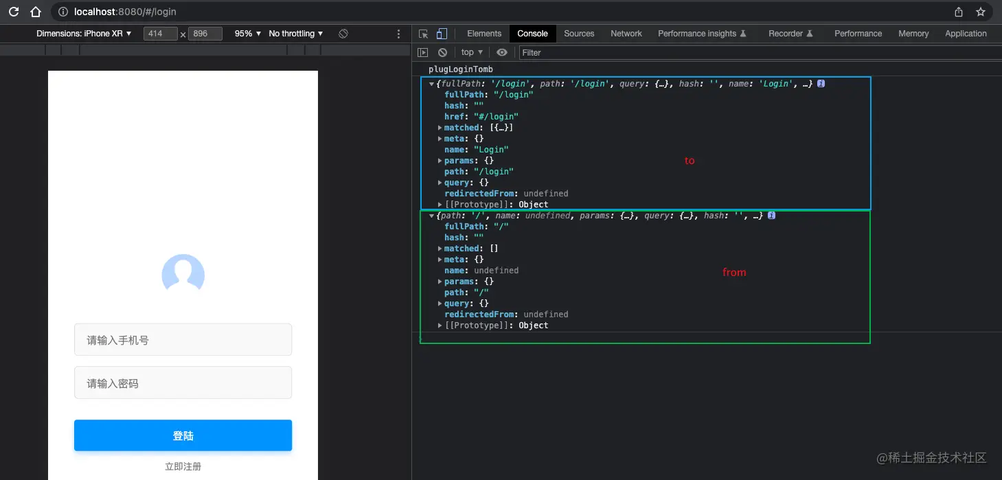Image resolution: width=1002 pixels, height=480 pixels.
Task: Expand query: {} in the path '/' object
Action: tap(440, 304)
